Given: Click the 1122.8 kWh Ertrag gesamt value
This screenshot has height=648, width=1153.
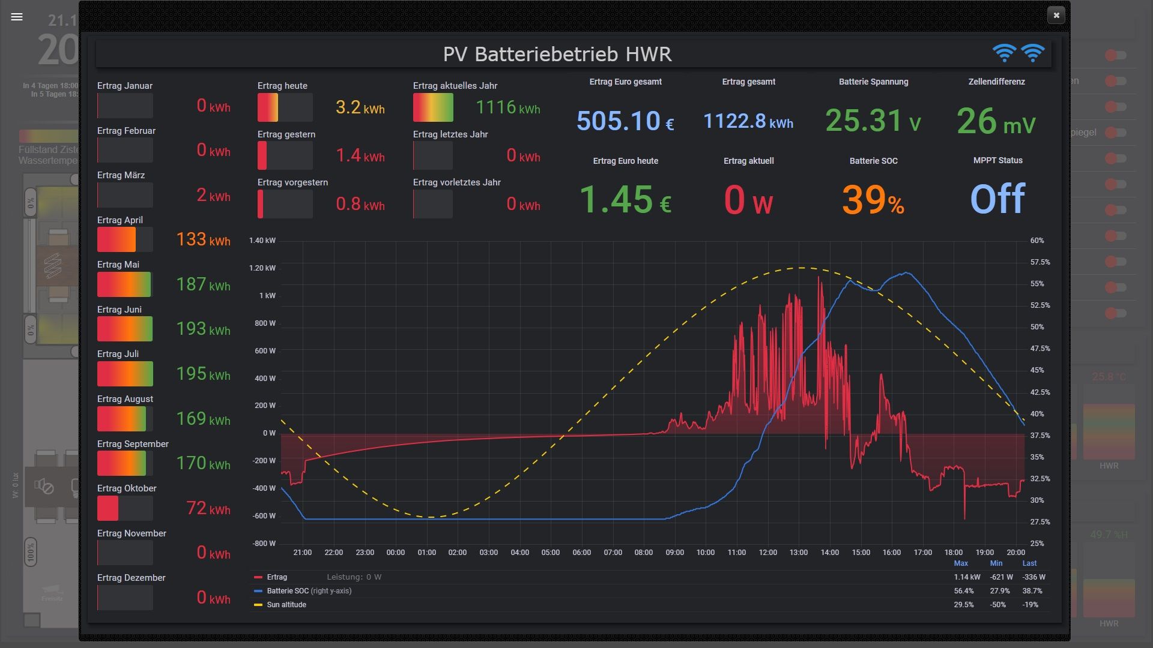Looking at the screenshot, I should click(748, 122).
